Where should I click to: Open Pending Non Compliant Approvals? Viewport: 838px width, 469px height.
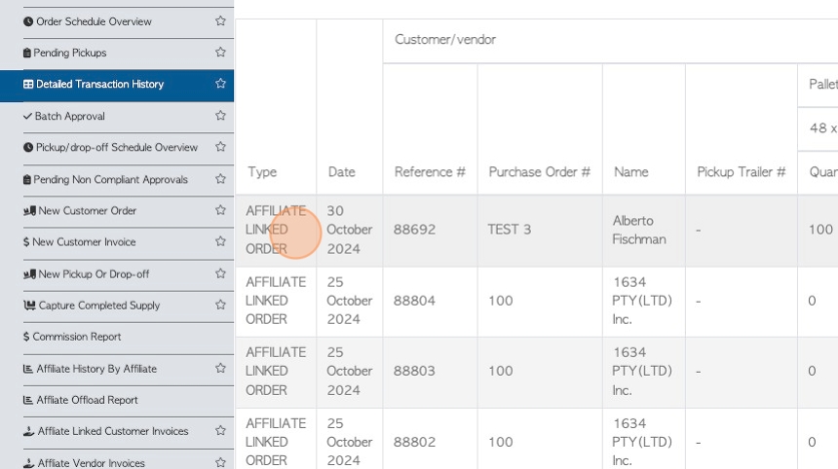111,180
